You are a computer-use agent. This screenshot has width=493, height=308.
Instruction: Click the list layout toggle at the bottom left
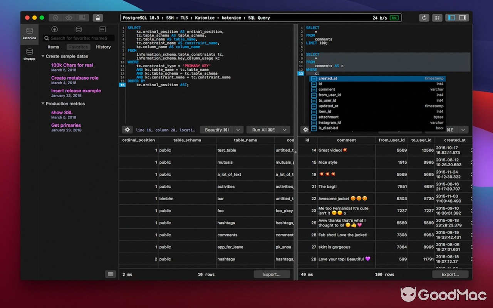coord(111,274)
